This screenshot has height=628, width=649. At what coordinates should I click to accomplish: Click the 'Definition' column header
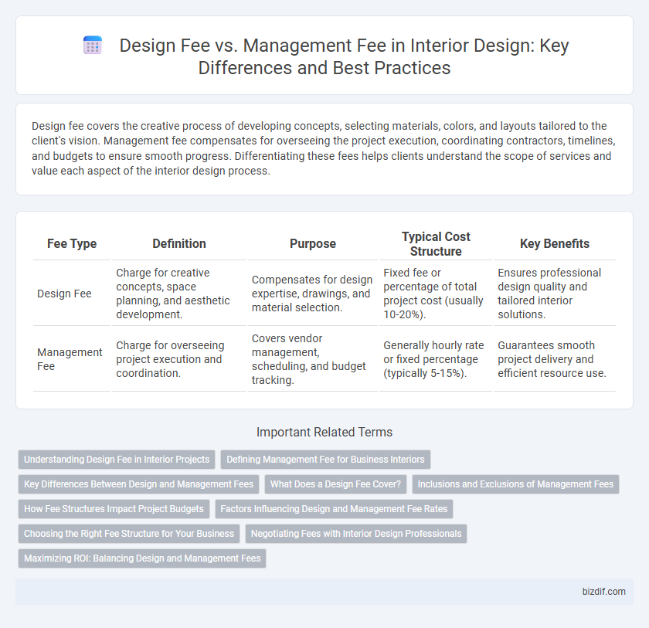pos(179,243)
